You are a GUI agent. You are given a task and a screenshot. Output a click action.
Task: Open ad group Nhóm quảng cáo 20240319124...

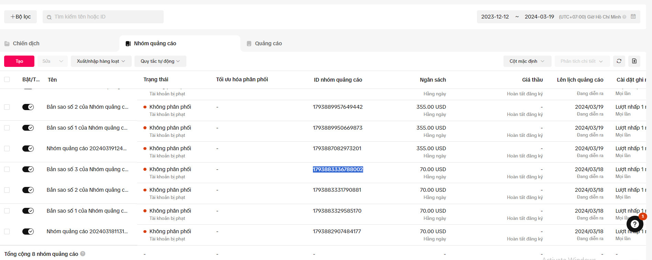(87, 149)
